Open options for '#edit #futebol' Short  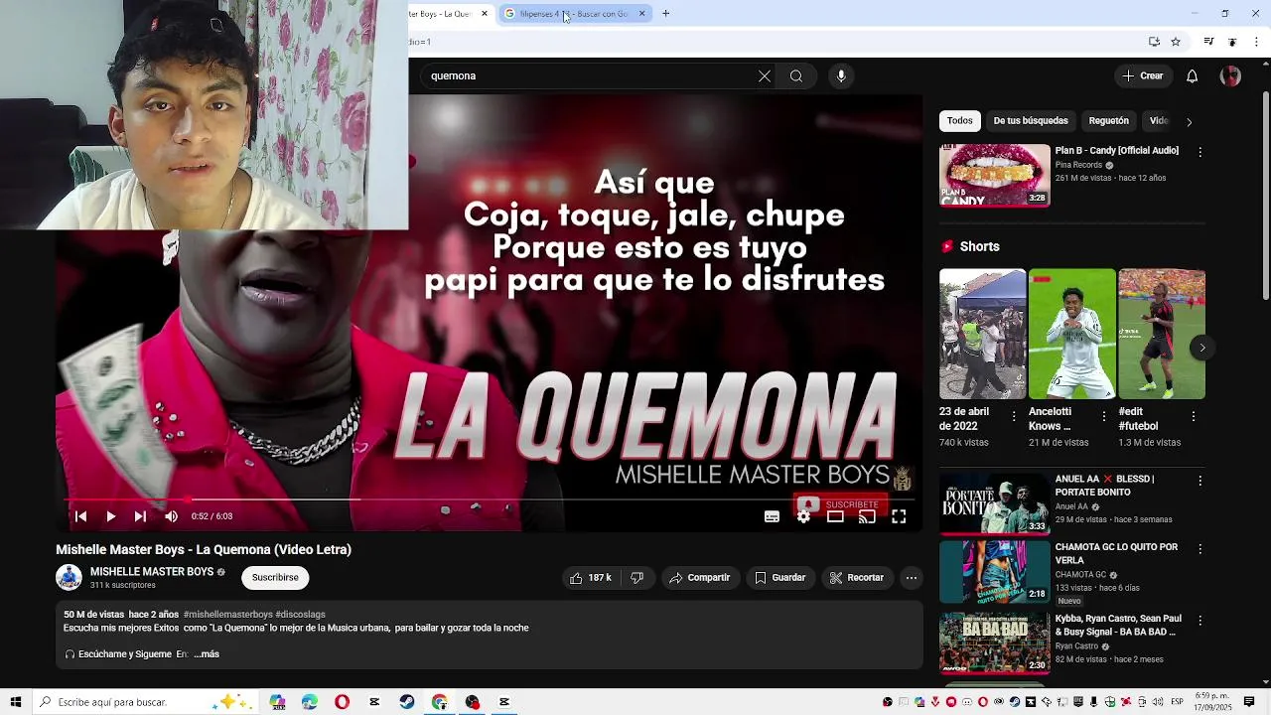[x=1193, y=416]
